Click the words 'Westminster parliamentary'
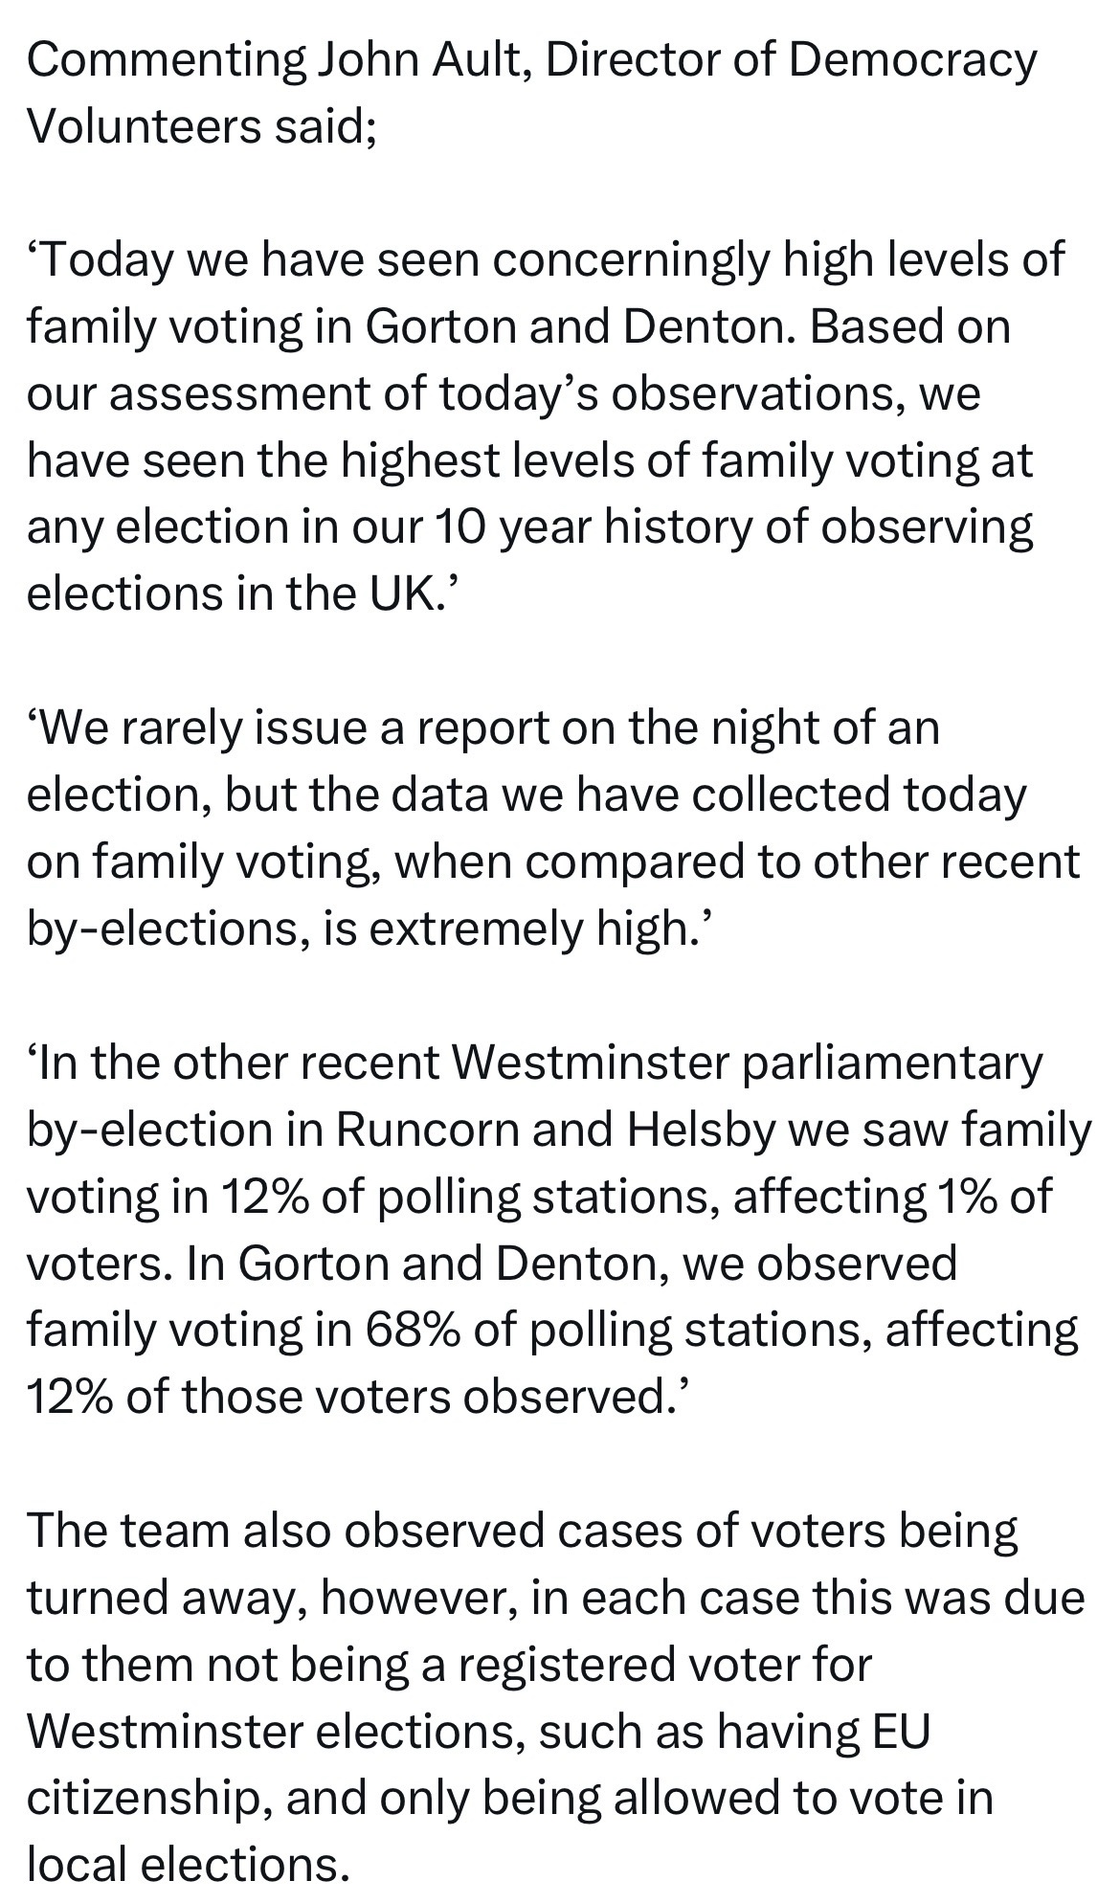Image resolution: width=1120 pixels, height=1903 pixels. click(745, 1063)
